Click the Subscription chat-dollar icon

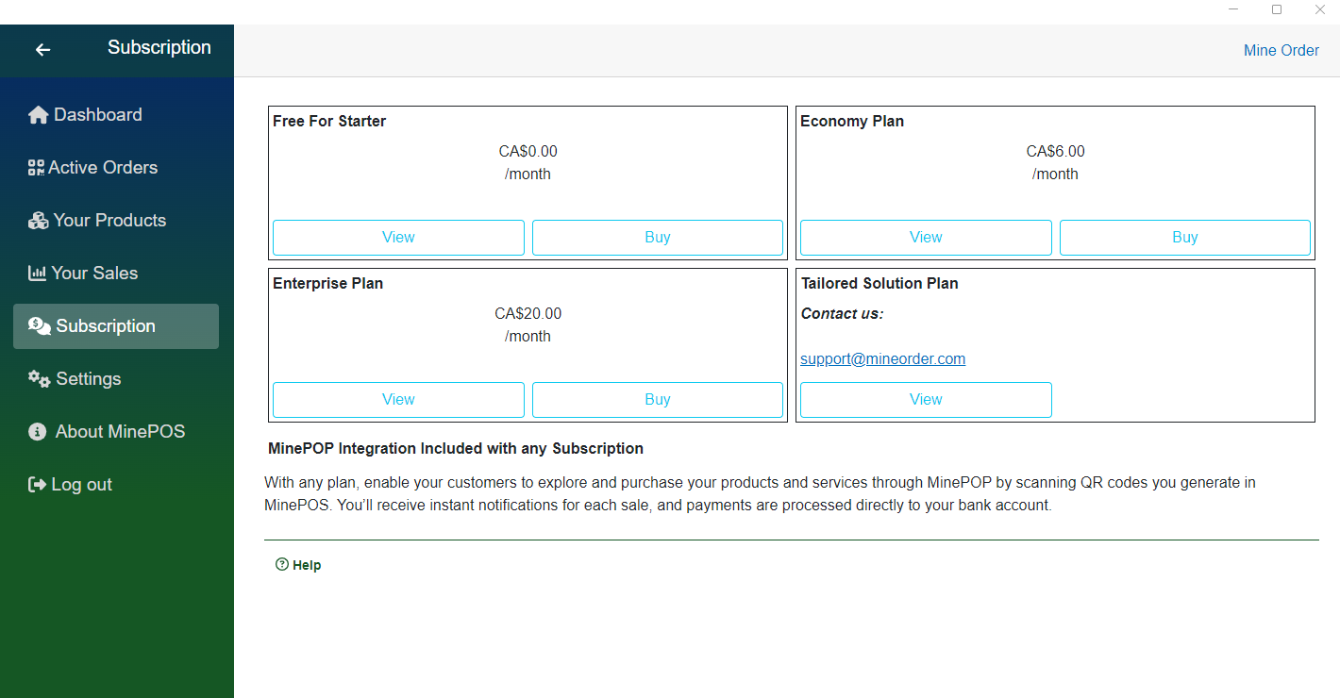point(40,326)
